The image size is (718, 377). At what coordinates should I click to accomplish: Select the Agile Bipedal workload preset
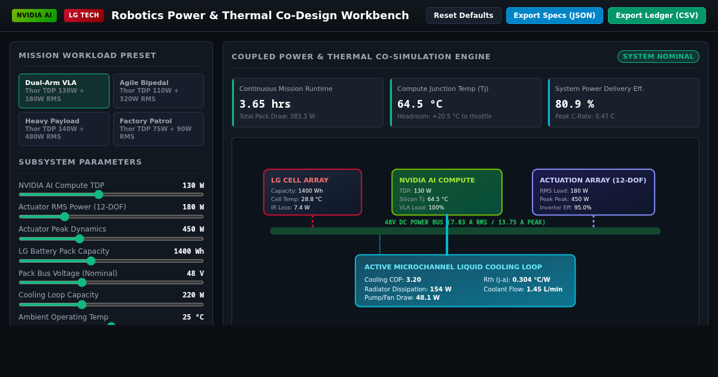pos(159,91)
